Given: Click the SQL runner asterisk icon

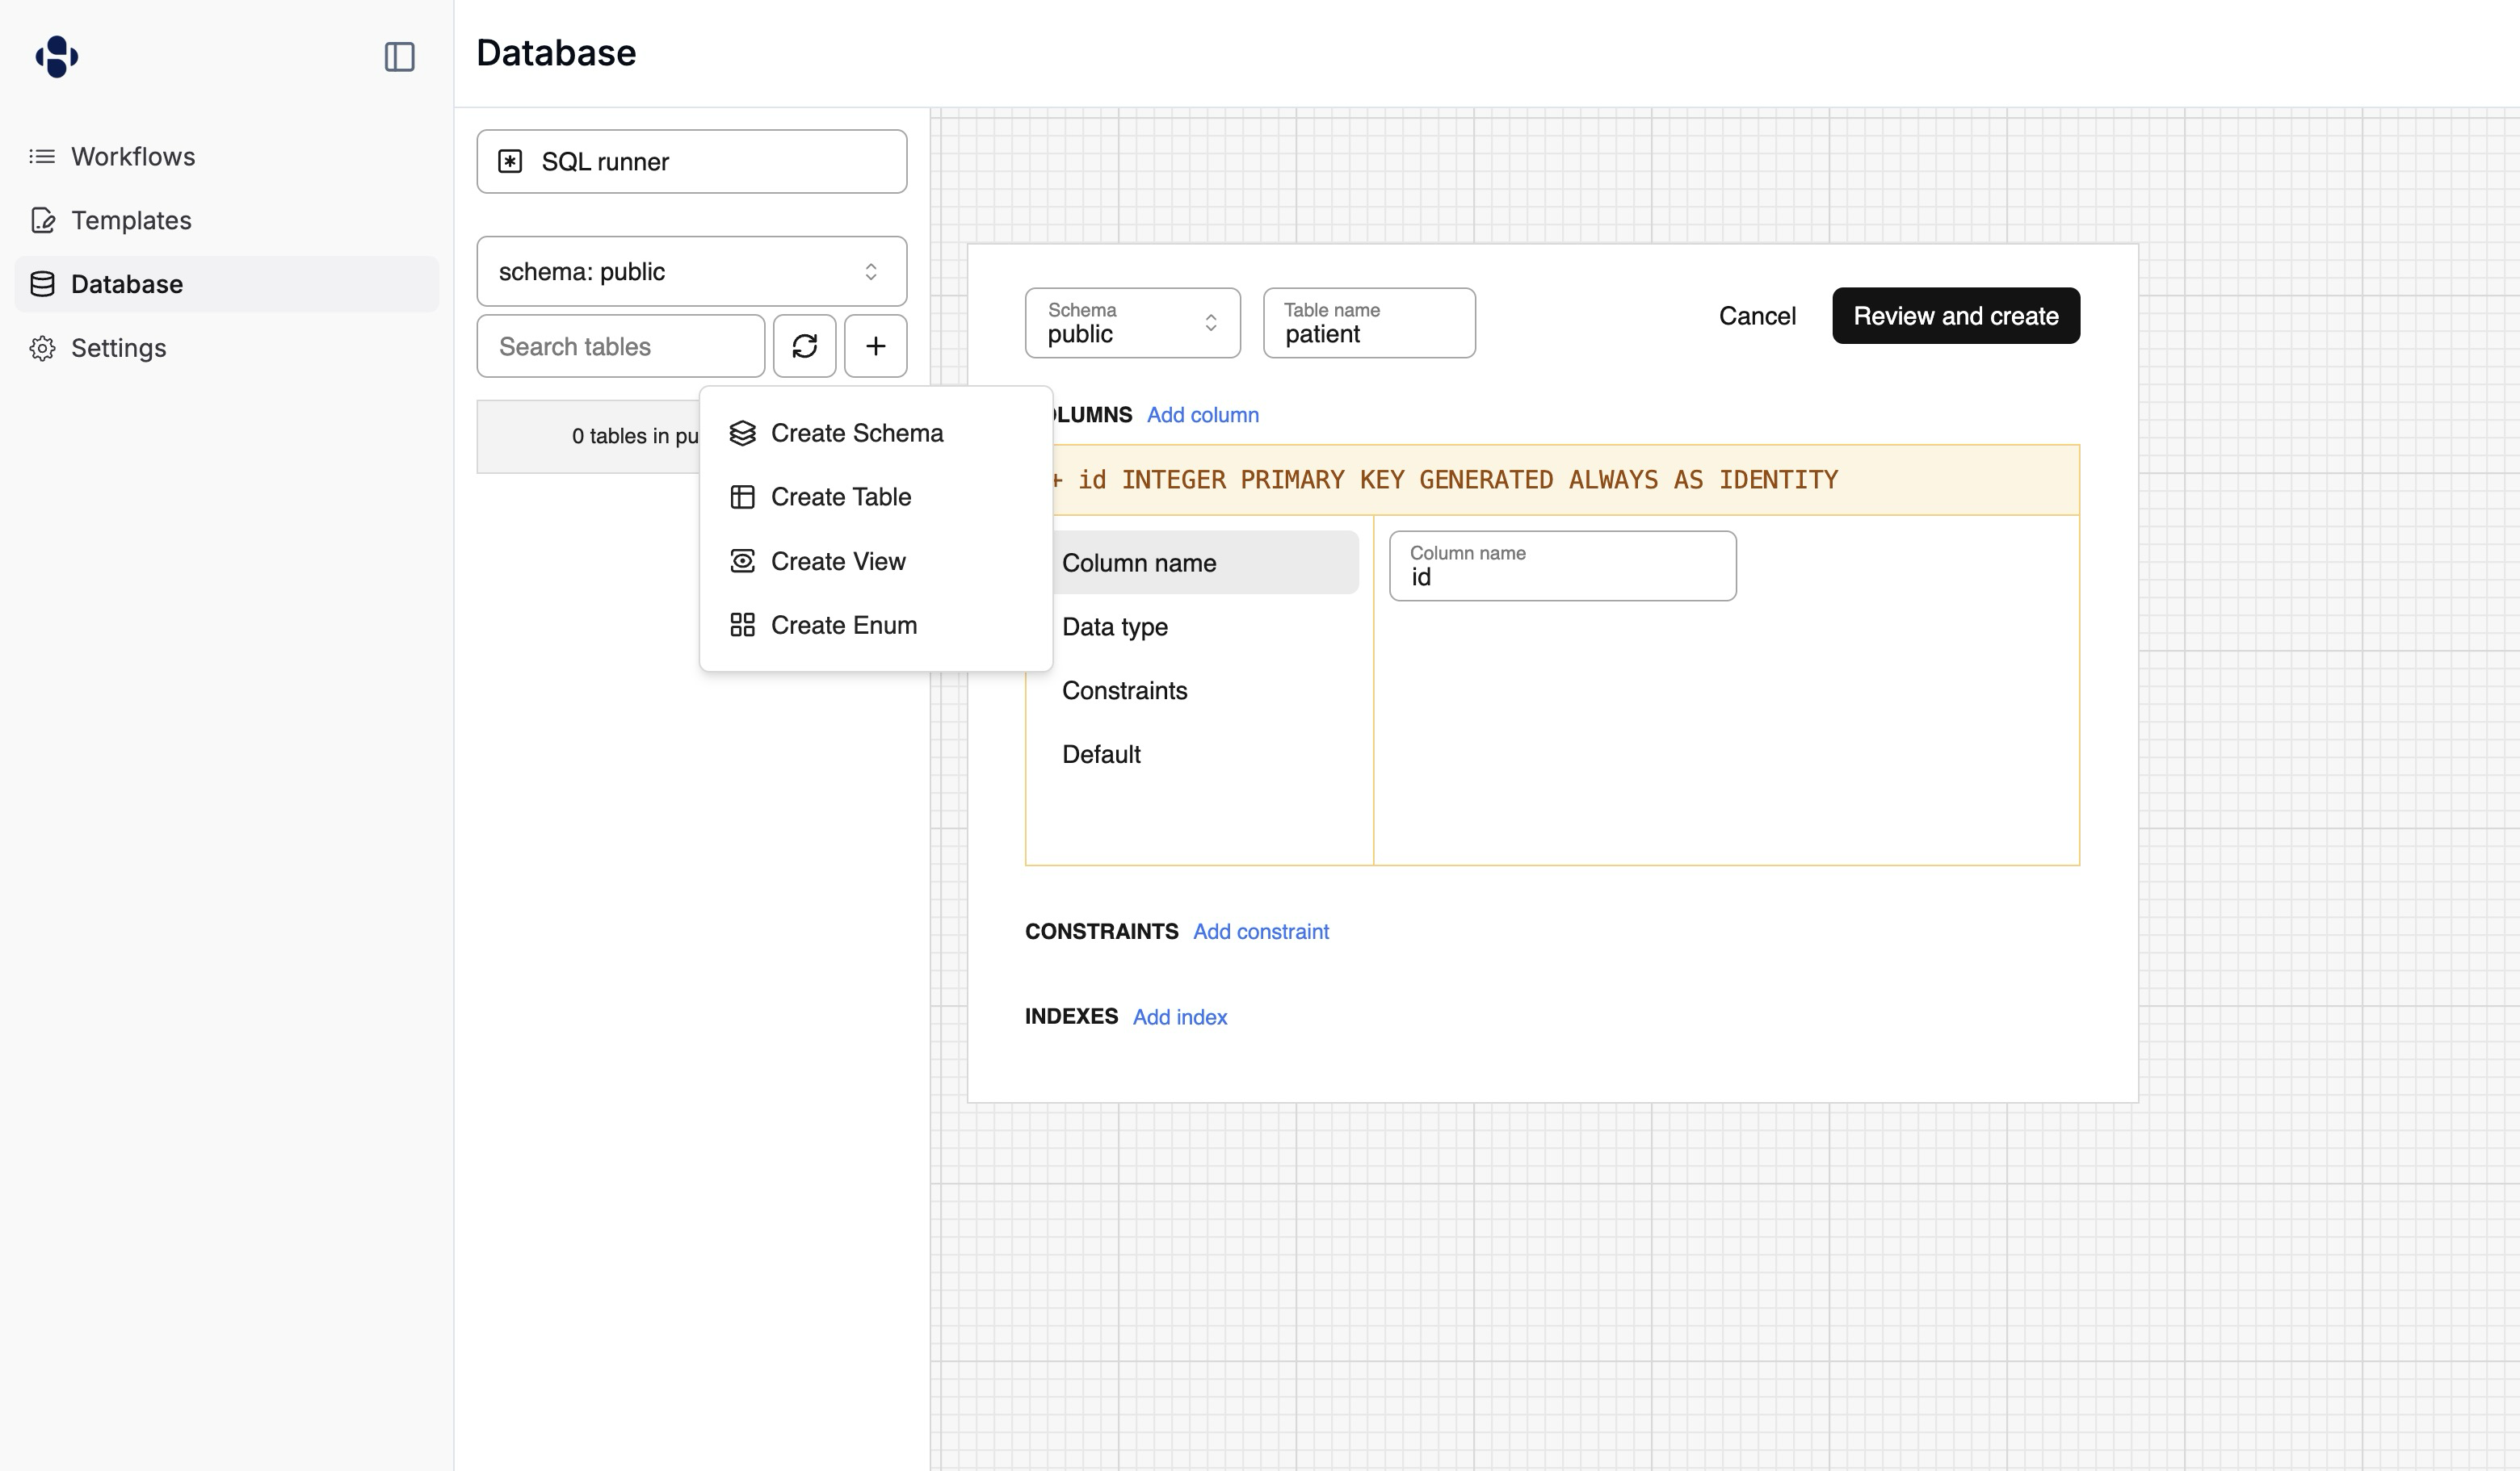Looking at the screenshot, I should pos(510,162).
